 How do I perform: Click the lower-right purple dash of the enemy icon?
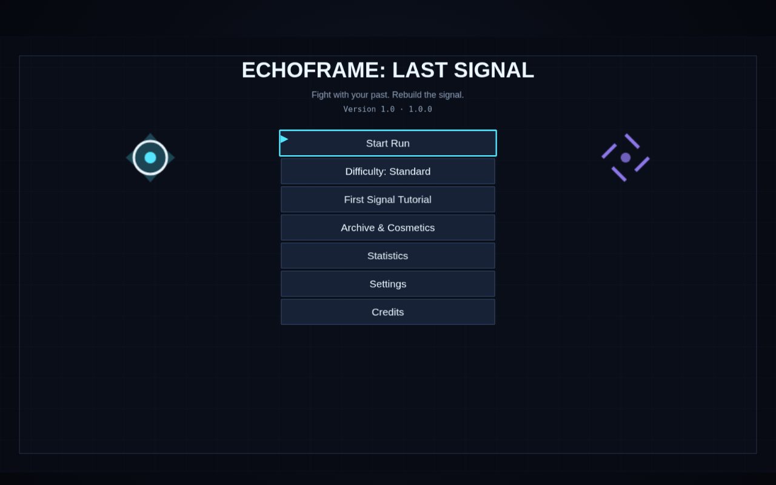pos(642,164)
